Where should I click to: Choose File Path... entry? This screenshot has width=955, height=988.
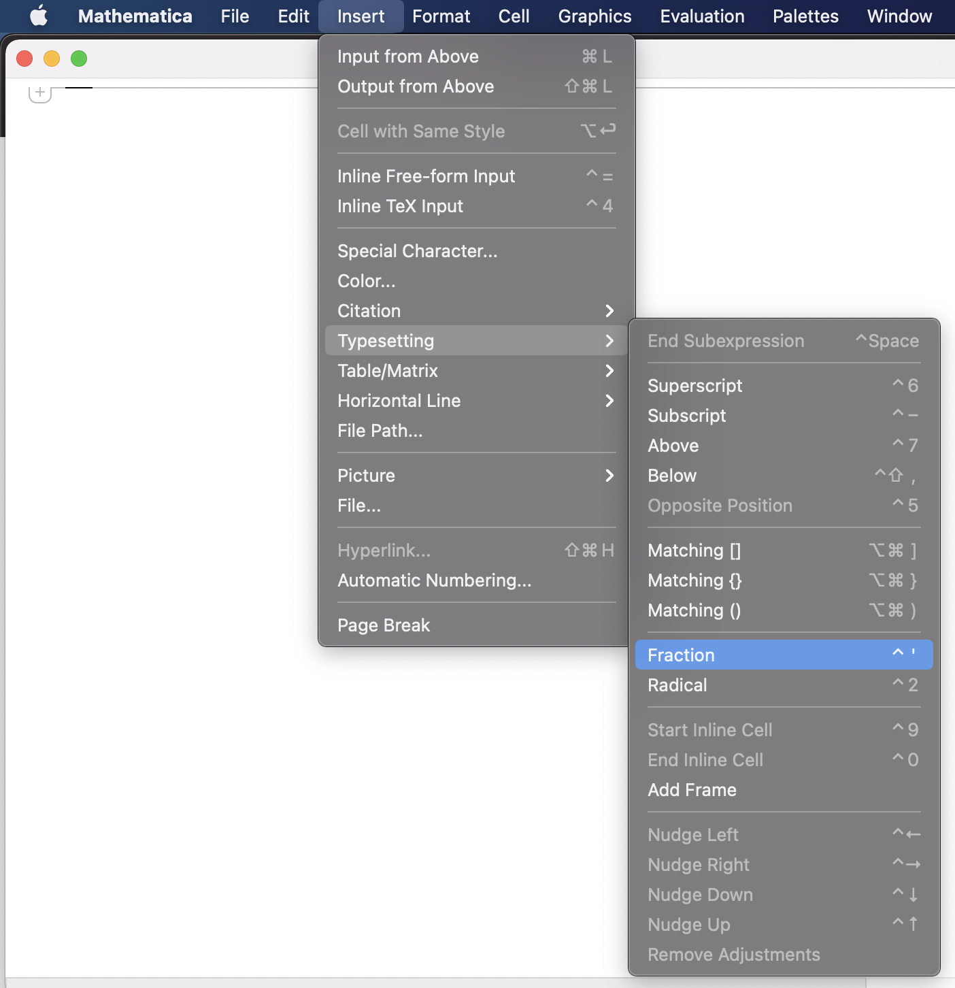coord(477,431)
